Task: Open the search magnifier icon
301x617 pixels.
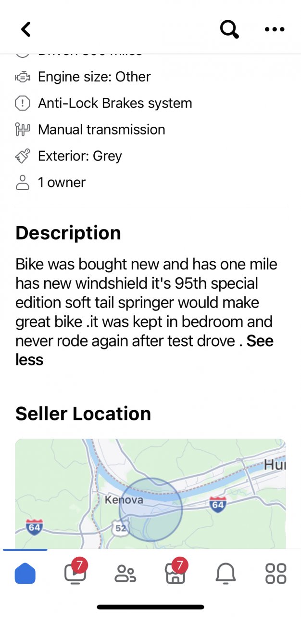Action: 229,29
